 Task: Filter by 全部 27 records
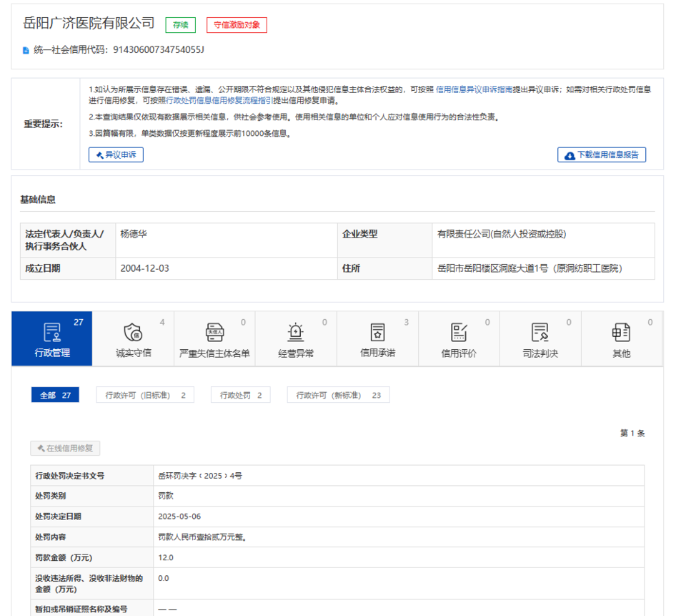(55, 395)
